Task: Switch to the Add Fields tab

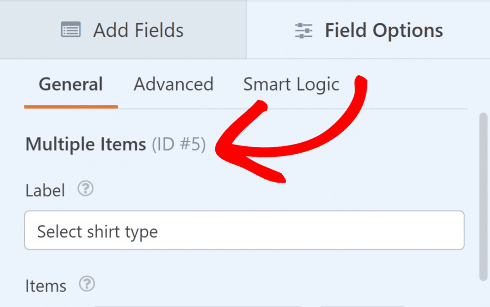Action: pos(122,30)
